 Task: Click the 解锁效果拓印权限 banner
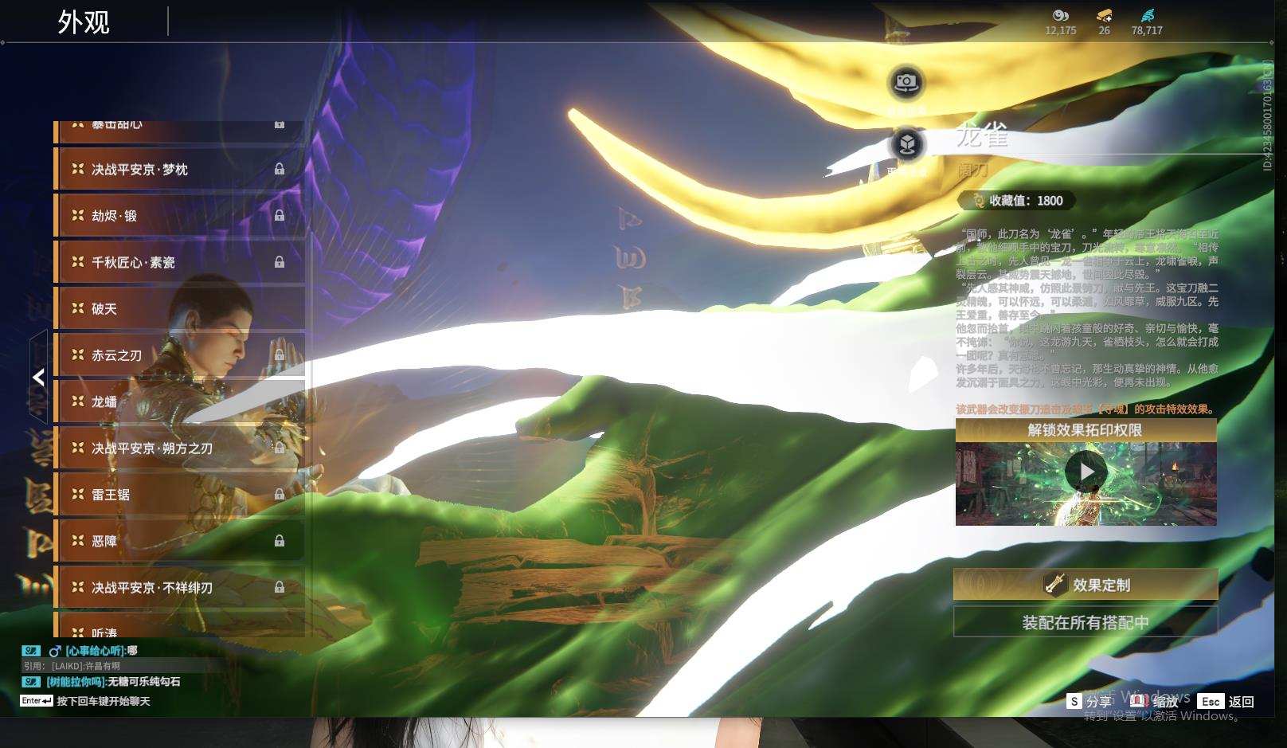coord(1086,430)
